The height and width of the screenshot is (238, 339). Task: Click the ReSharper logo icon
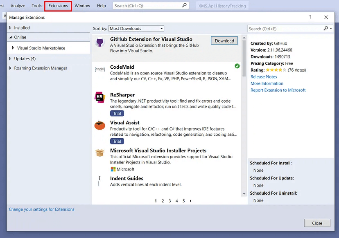[99, 97]
